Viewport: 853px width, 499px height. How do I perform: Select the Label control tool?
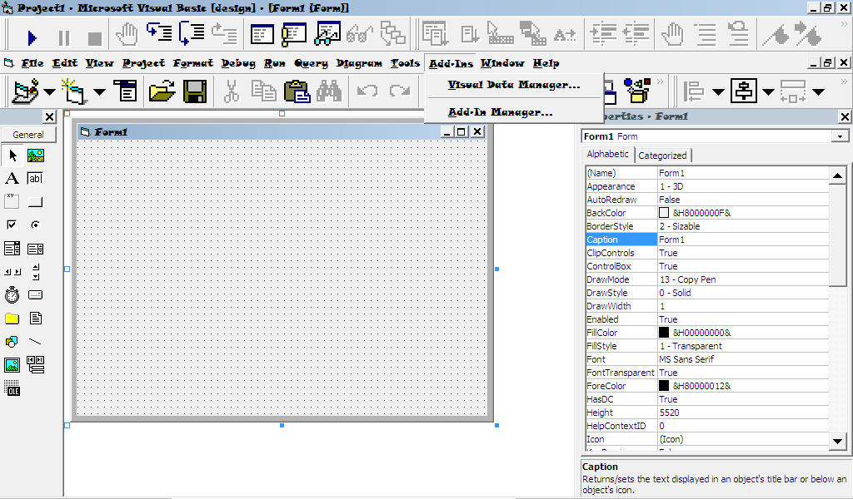[12, 178]
